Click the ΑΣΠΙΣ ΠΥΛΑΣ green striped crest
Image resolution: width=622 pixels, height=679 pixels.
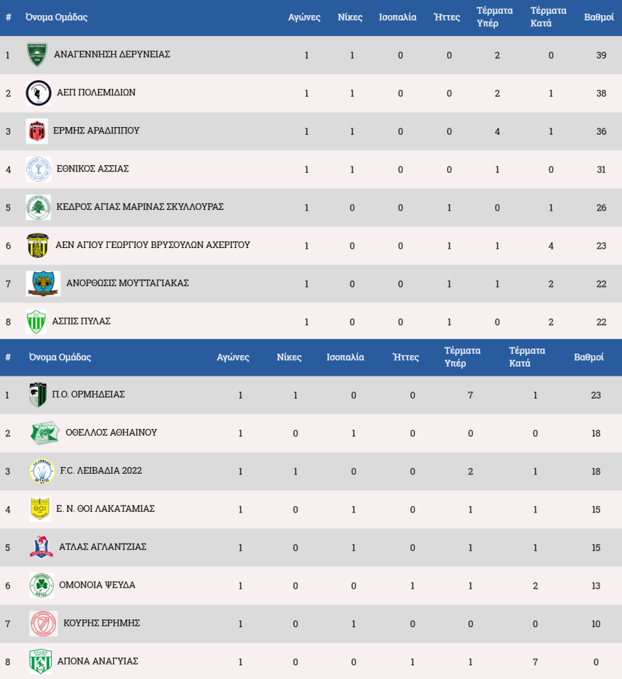36,321
